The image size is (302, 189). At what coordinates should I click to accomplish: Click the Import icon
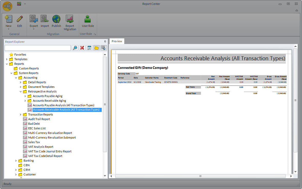[45, 19]
